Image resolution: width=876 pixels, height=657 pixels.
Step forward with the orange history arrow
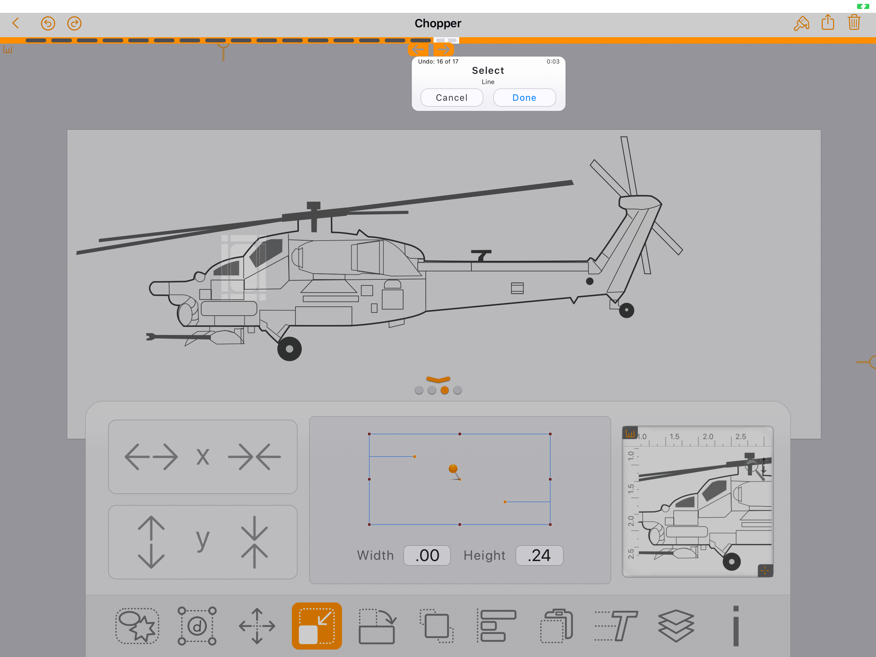click(x=443, y=49)
